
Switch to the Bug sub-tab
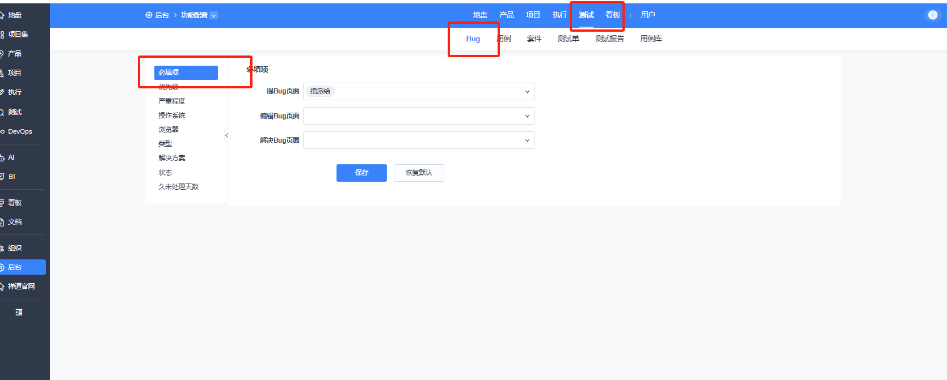(473, 39)
